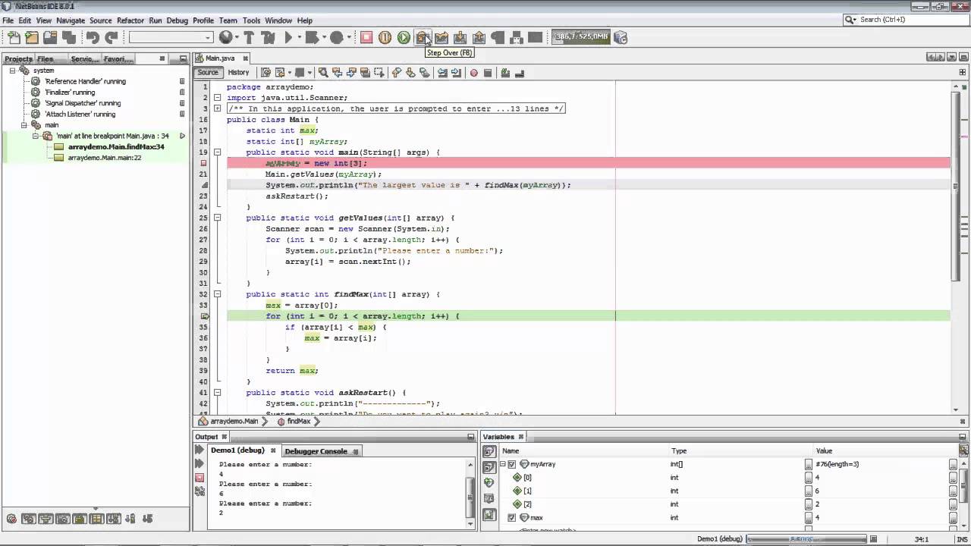971x546 pixels.
Task: Suspend the 'Reference Handler' thread
Action: point(182,81)
